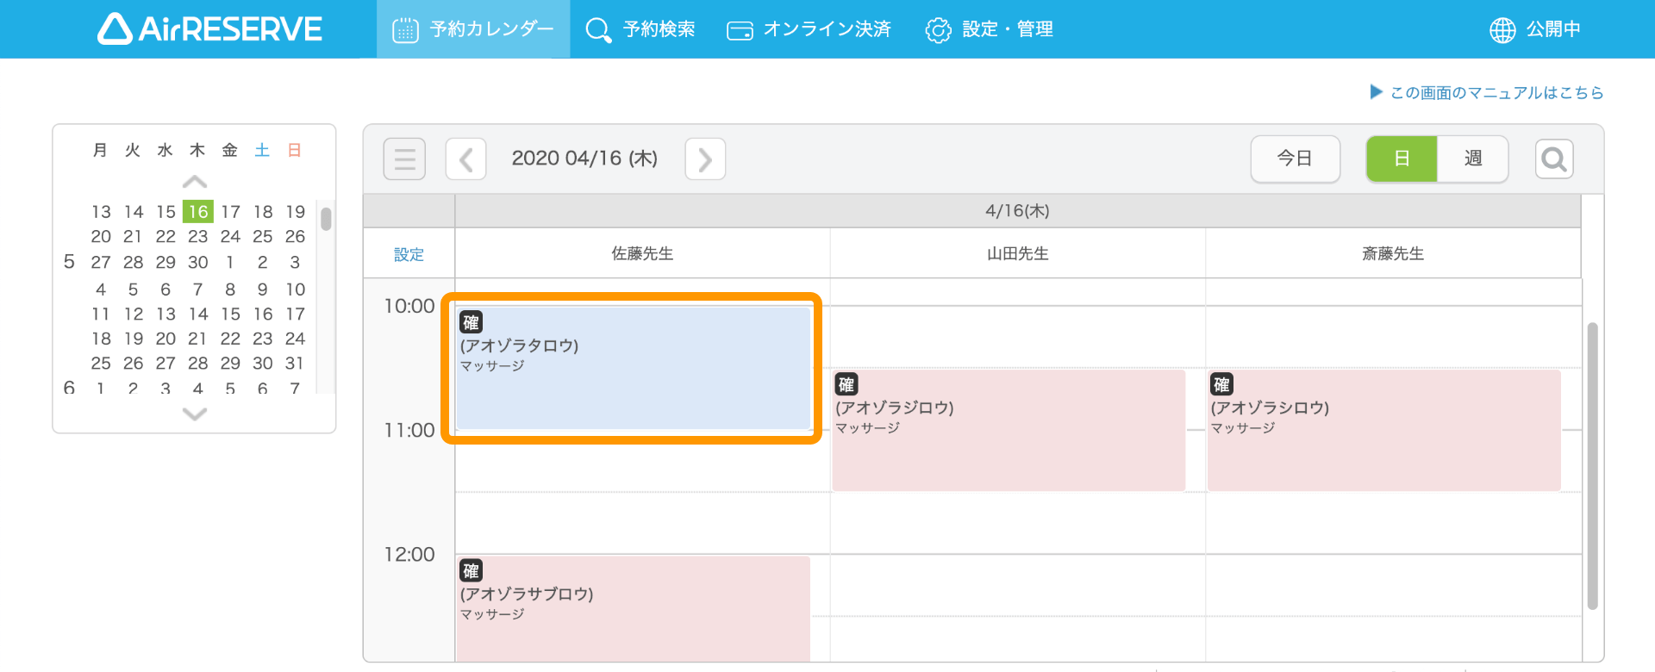Click the 4/16(木) date header

(1017, 211)
